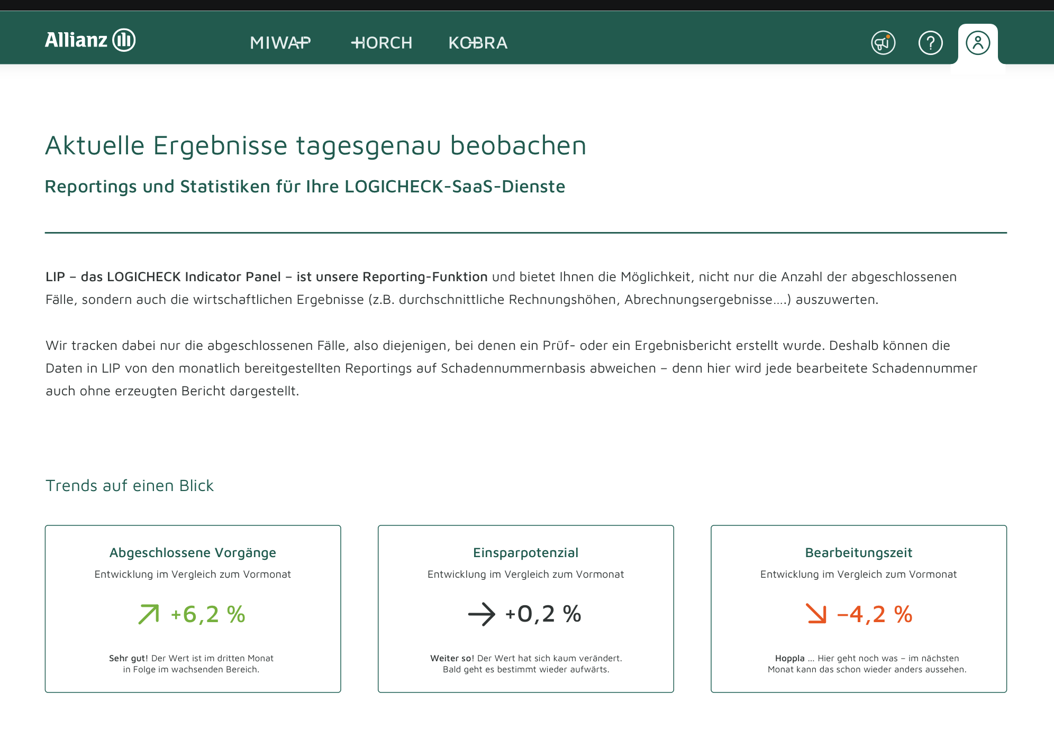Open the HORCH menu item

click(381, 43)
